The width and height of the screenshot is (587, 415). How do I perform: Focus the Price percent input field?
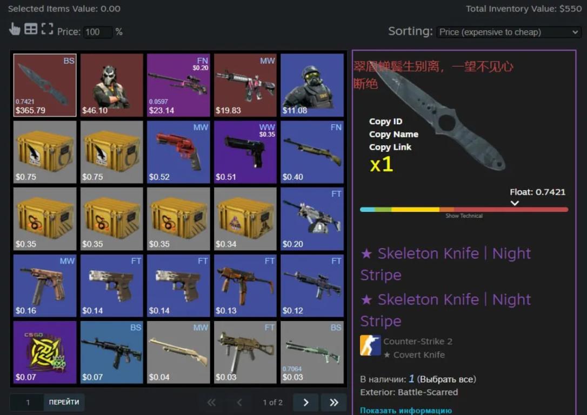[x=97, y=32]
